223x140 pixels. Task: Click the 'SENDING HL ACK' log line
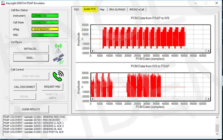(33, 129)
